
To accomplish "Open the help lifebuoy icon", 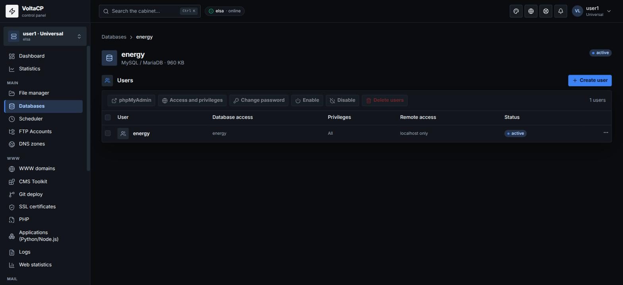I will click(546, 11).
